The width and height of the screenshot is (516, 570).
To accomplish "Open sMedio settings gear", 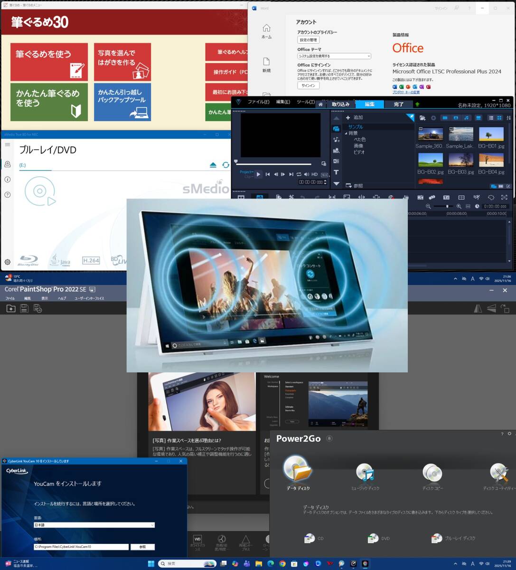I will 8,262.
